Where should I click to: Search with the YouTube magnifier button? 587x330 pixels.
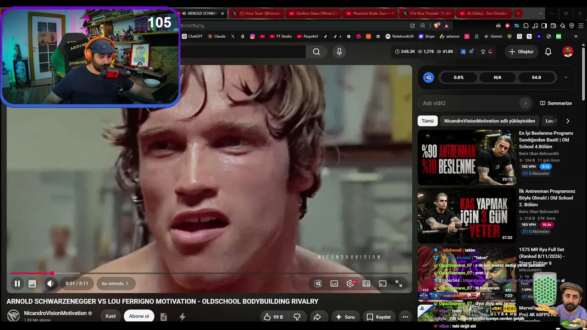tap(316, 52)
